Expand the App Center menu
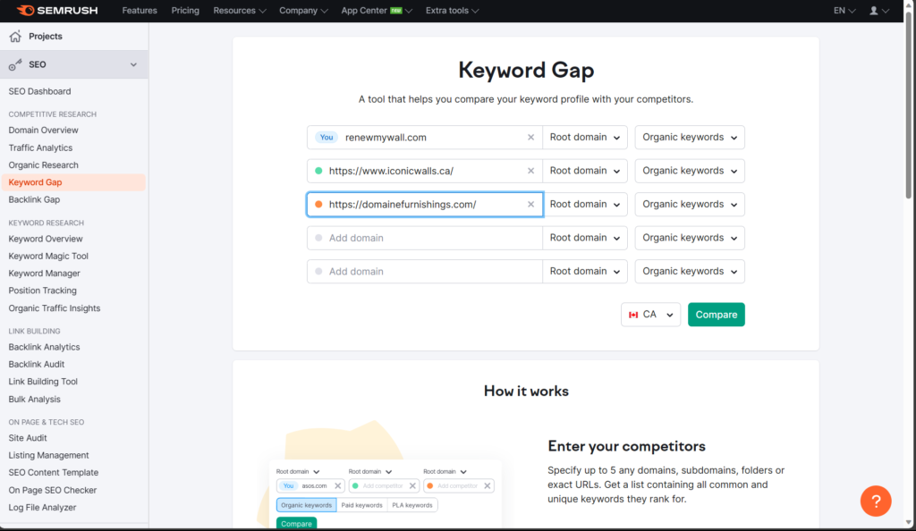 377,11
